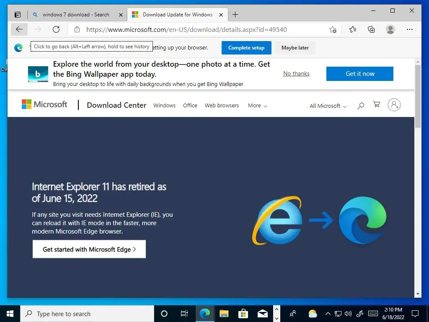Click the Maybe later button
429x322 pixels.
click(x=295, y=48)
